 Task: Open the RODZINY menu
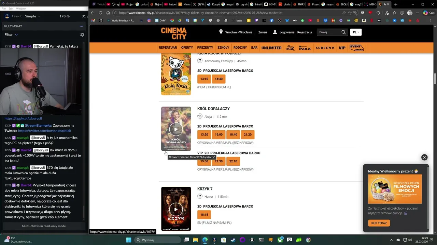point(240,48)
